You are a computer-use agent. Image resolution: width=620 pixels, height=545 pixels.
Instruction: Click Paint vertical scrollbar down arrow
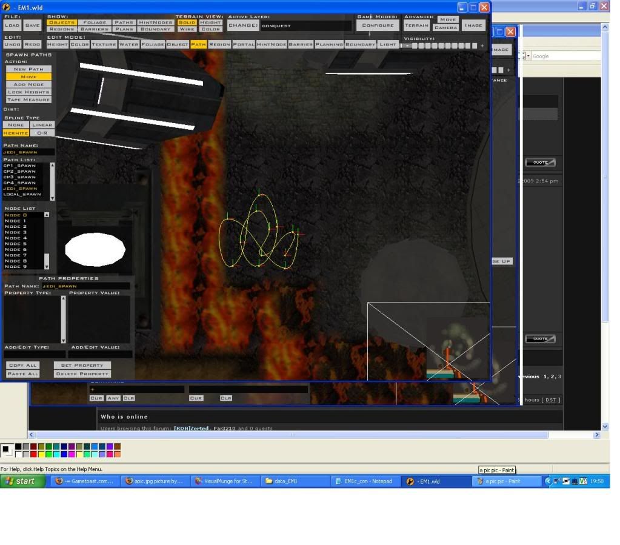pos(605,426)
